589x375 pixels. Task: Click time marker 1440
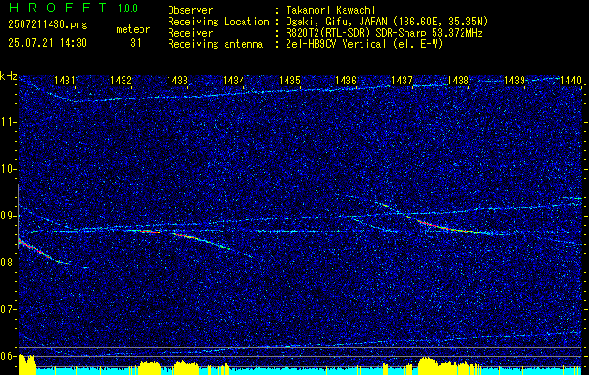pos(570,80)
